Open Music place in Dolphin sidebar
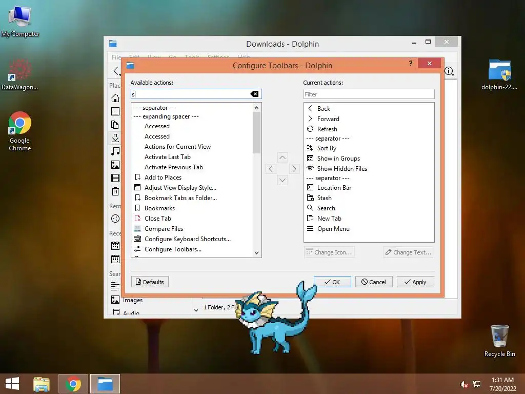Image resolution: width=525 pixels, height=394 pixels. (115, 151)
